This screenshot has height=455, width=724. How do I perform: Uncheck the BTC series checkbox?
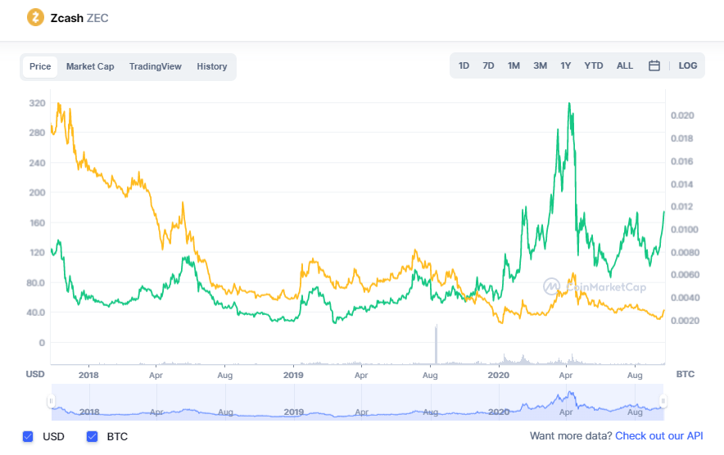click(x=92, y=436)
